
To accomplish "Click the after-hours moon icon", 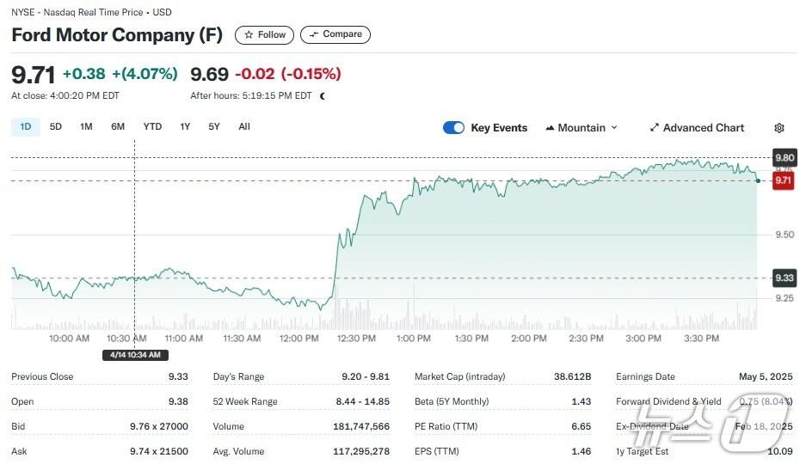I will point(323,96).
